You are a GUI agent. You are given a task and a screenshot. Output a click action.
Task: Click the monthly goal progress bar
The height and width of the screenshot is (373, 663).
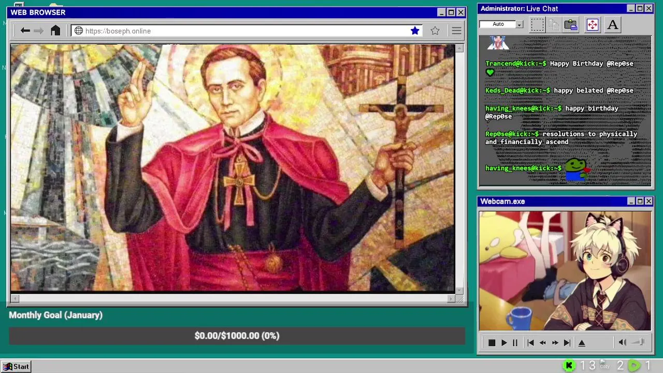coord(237,336)
